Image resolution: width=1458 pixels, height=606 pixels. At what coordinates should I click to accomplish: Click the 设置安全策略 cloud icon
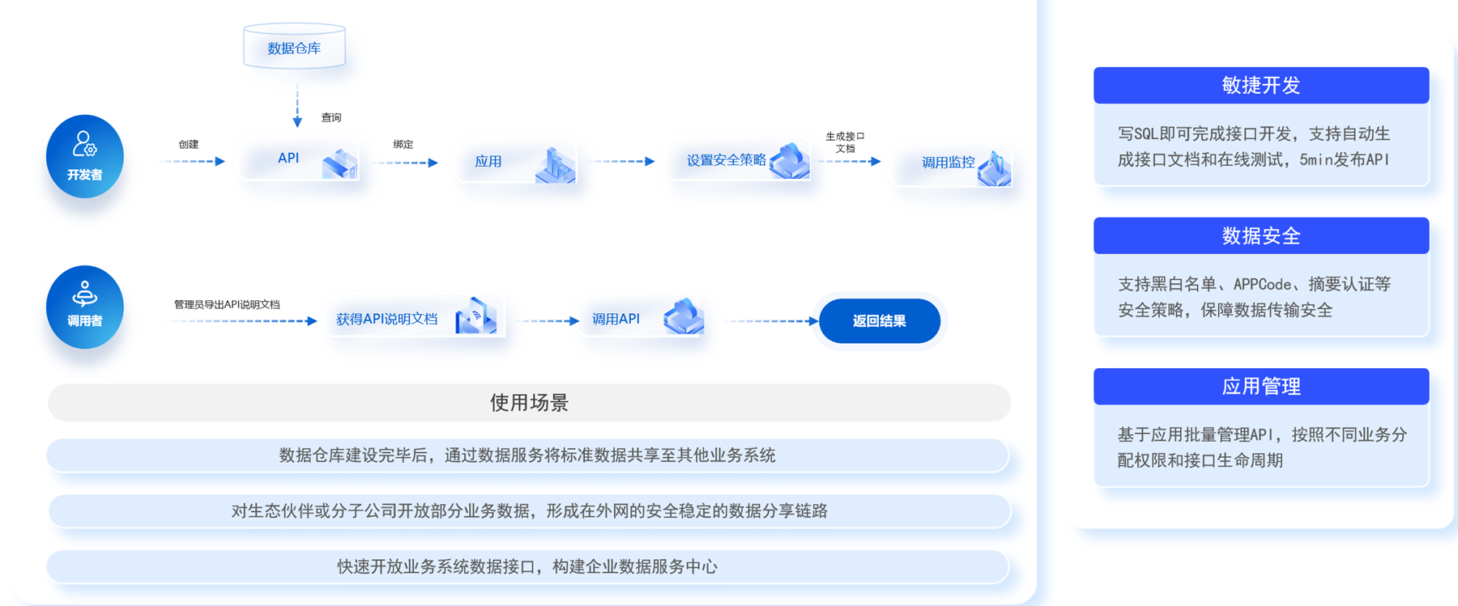point(790,160)
